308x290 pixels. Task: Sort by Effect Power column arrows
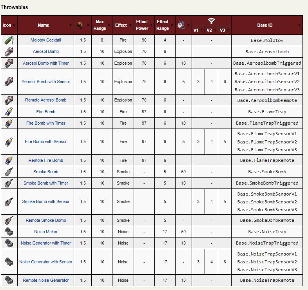151,25
